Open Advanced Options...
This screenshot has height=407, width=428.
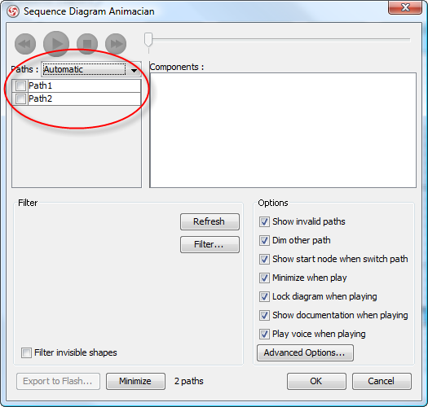(x=305, y=352)
